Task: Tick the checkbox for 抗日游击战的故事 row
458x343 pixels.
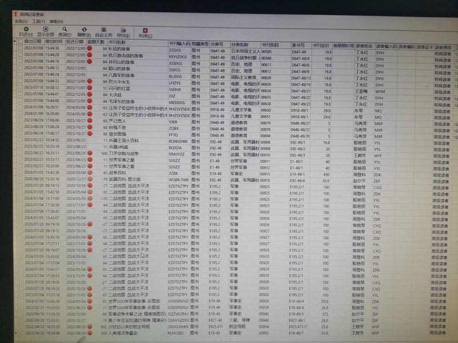Action: 21,54
